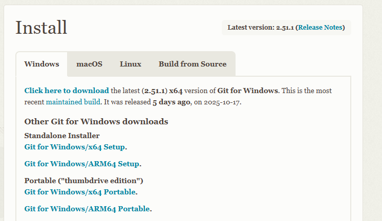This screenshot has height=221, width=382.
Task: Download Git for Windows/x64 Setup
Action: pos(75,147)
